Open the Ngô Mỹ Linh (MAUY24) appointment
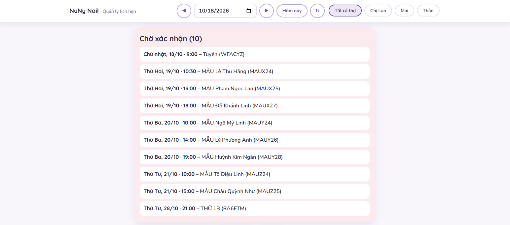 tap(255, 123)
